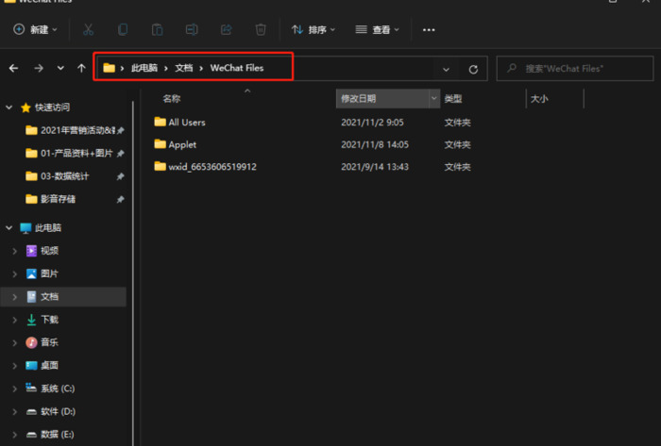Click the 图片 pictures library icon

pyautogui.click(x=31, y=273)
